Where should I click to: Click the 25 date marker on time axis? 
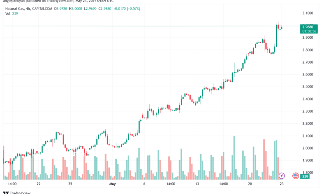[x=70, y=184]
